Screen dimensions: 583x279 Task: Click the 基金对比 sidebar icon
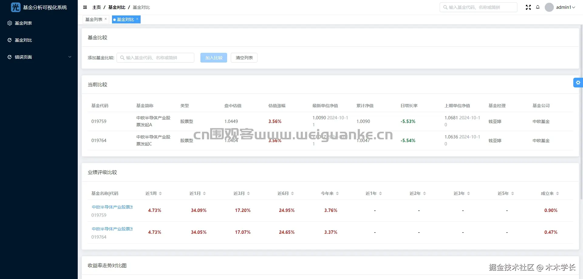pos(10,40)
